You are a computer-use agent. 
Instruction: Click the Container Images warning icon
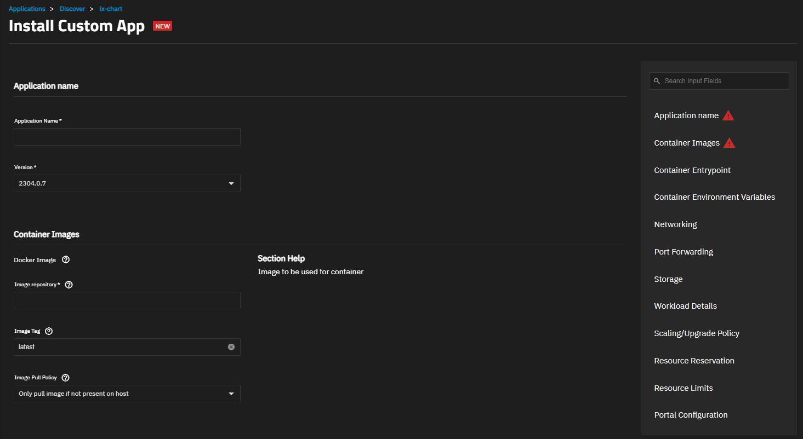tap(729, 143)
